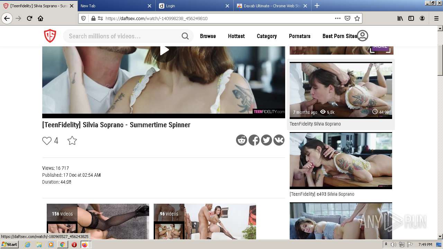Show site security padlock information
The height and width of the screenshot is (249, 443).
tap(93, 18)
